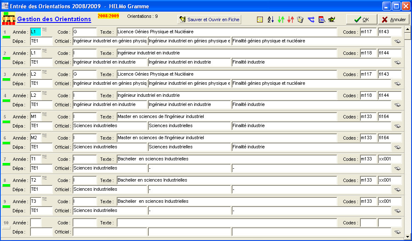
Task: Open the book icon of row 9
Action: pos(397,211)
